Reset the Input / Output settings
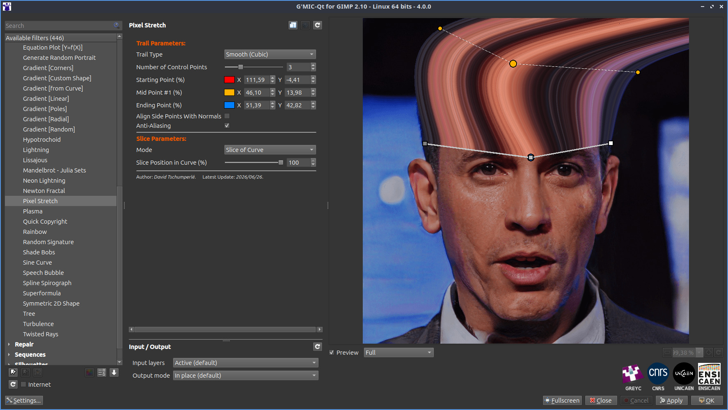This screenshot has height=410, width=728. tap(318, 347)
